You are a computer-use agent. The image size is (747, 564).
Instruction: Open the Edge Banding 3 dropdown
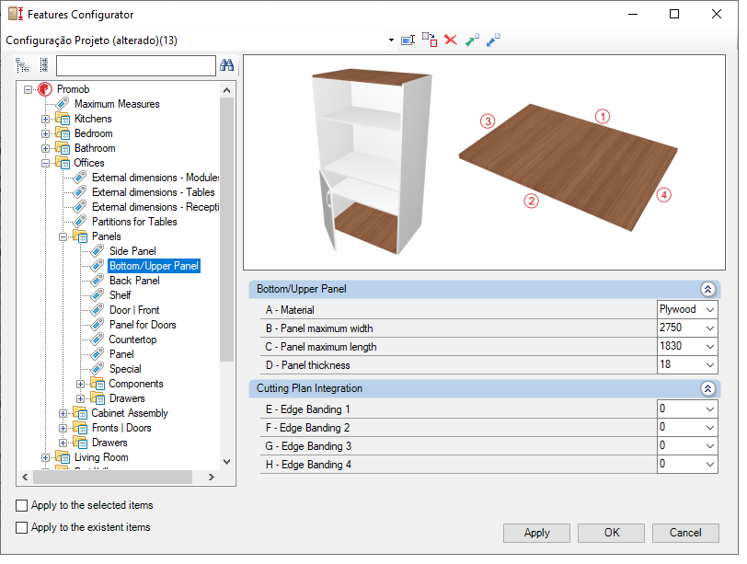pos(710,446)
